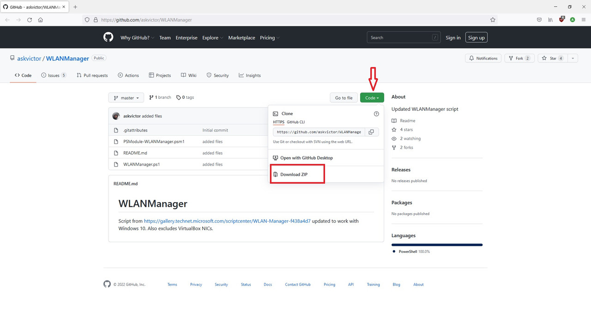This screenshot has height=323, width=591.
Task: Click the Firefox reload button
Action: [x=30, y=20]
